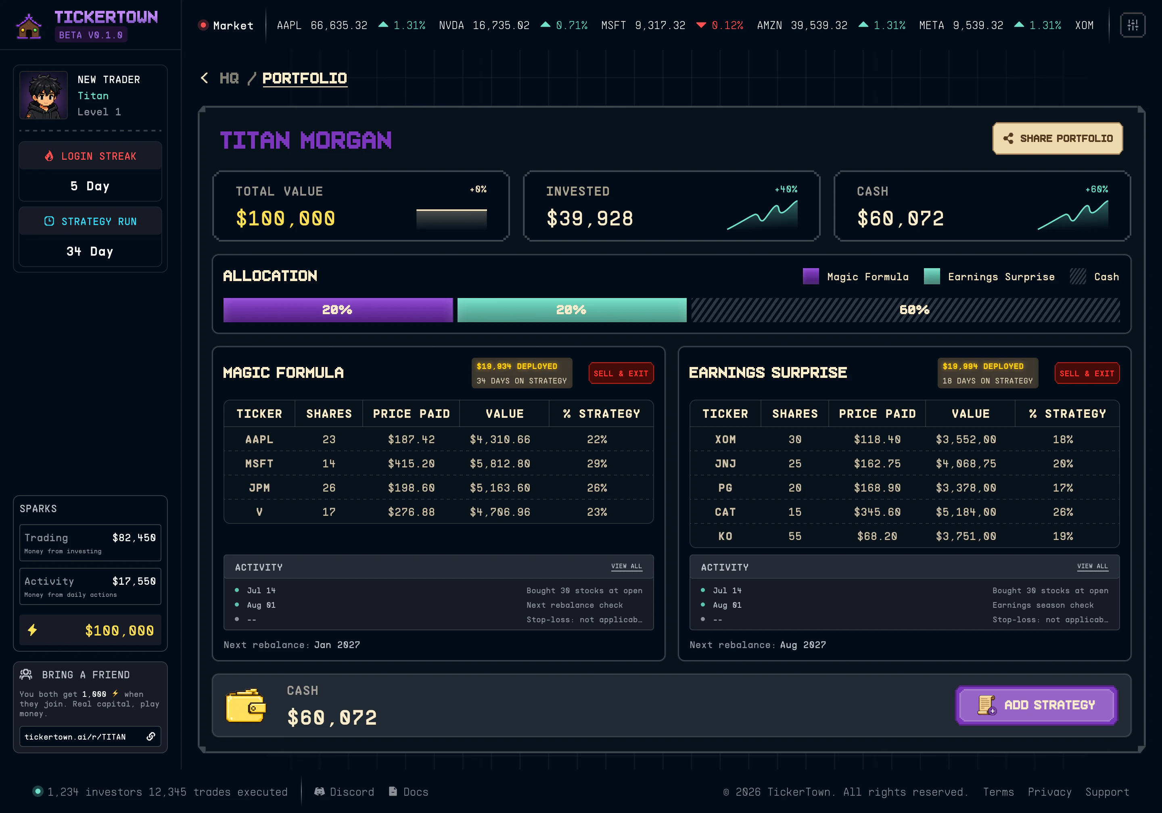Click the purple 20% allocation bar
The image size is (1162, 813).
tap(338, 310)
